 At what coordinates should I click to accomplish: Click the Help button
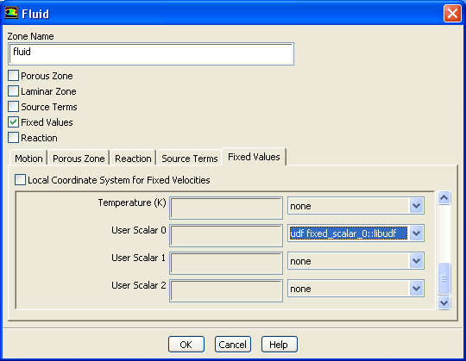point(279,345)
